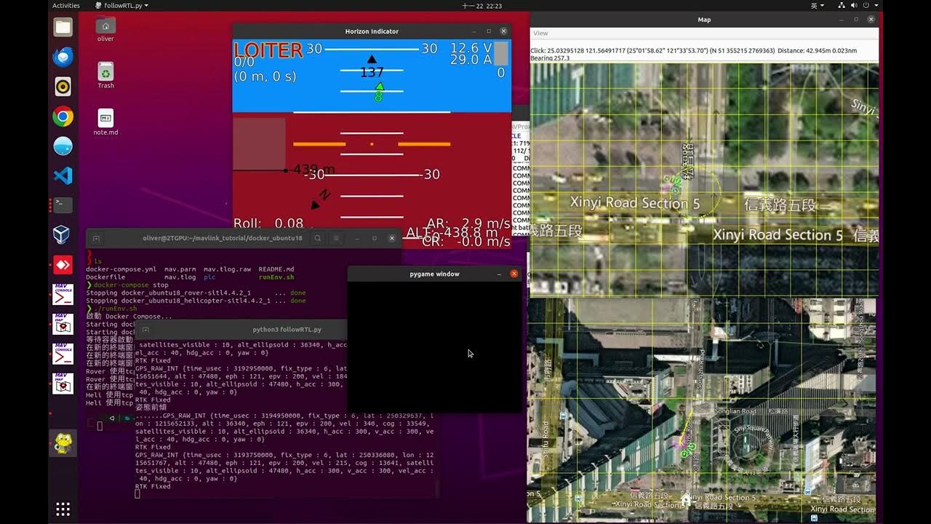Click the 信義路五段 label on upper map
The height and width of the screenshot is (524, 931).
click(x=780, y=205)
